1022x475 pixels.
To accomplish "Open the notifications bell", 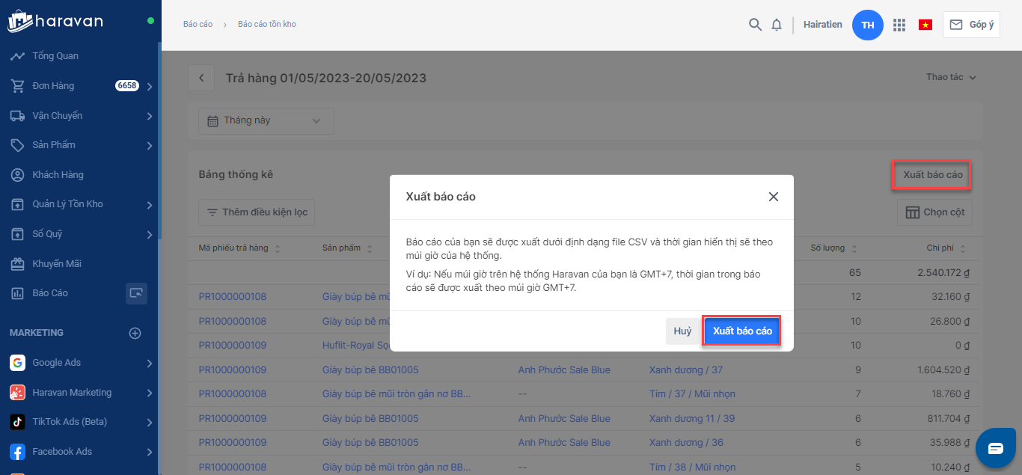I will (x=777, y=25).
